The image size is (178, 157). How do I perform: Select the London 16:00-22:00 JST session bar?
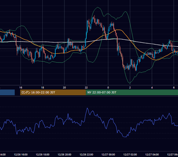(x=53, y=92)
